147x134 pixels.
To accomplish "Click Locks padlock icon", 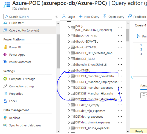I will pyautogui.click(x=5, y=101).
